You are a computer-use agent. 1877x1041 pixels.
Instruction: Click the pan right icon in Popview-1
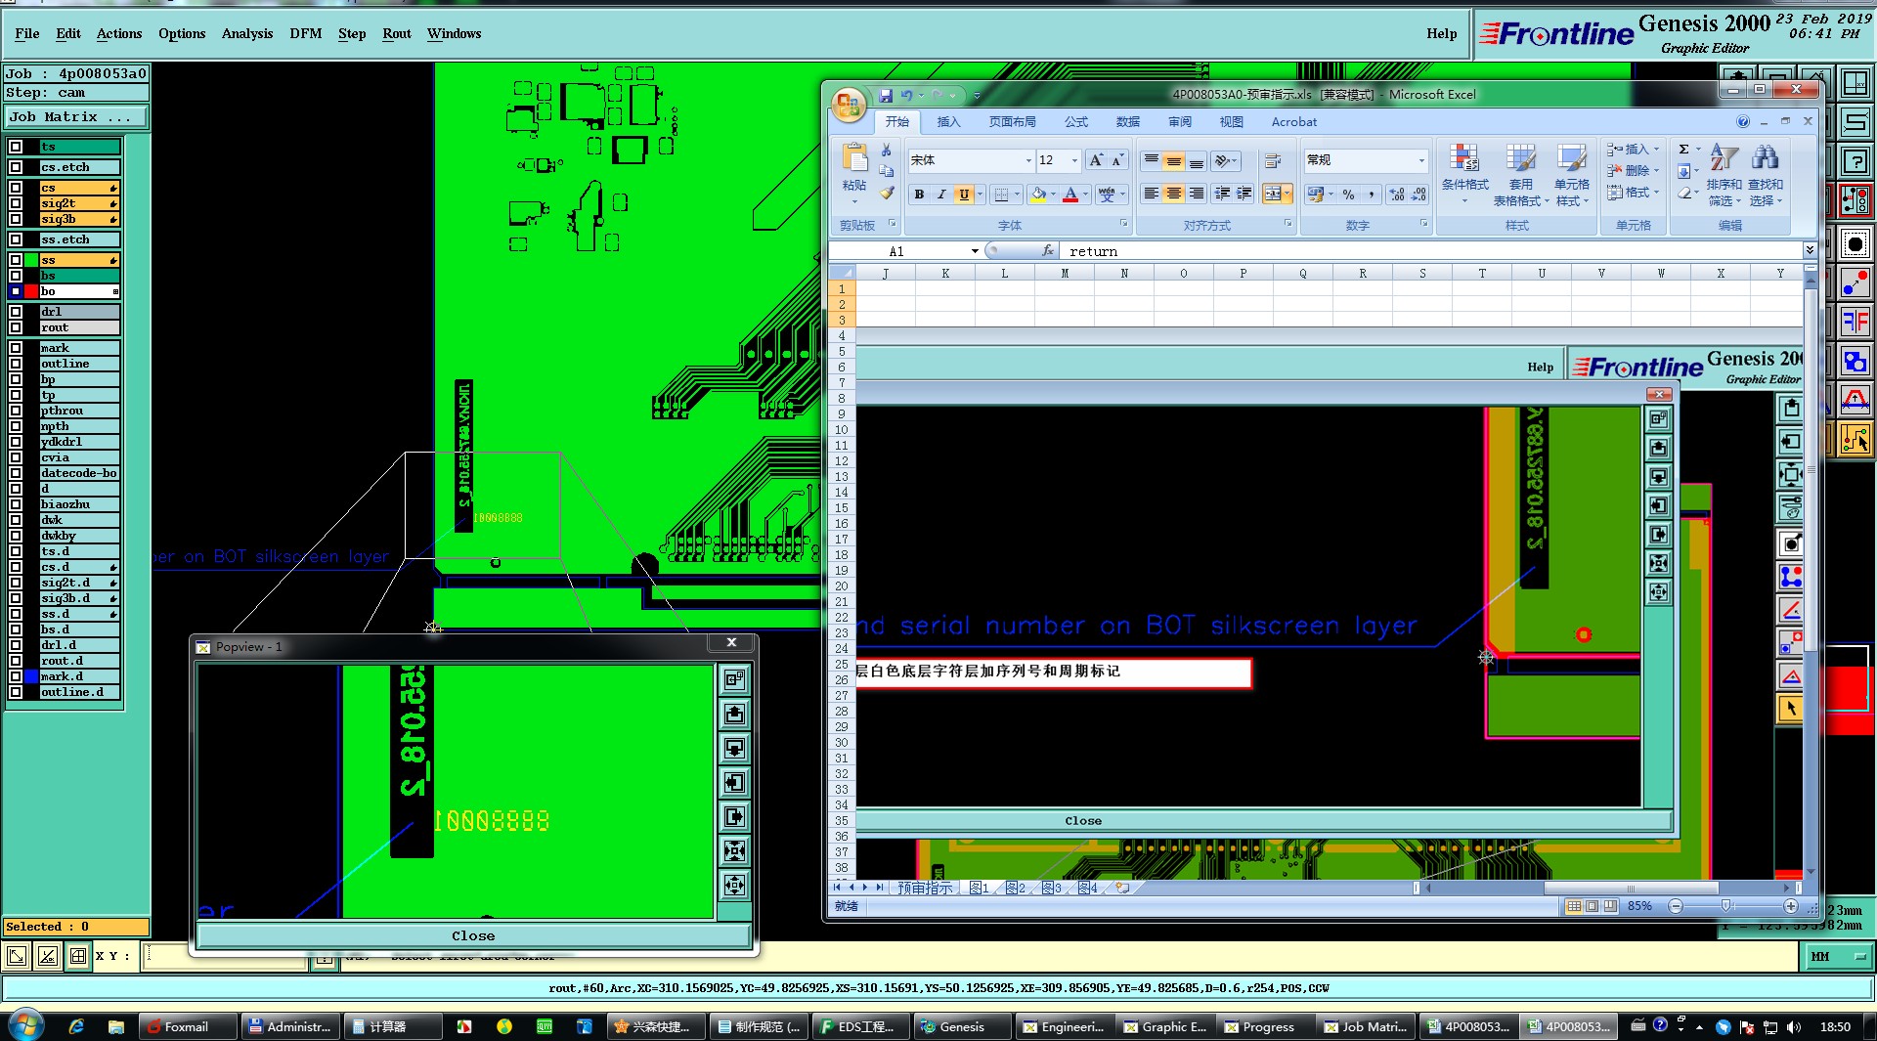pyautogui.click(x=734, y=816)
